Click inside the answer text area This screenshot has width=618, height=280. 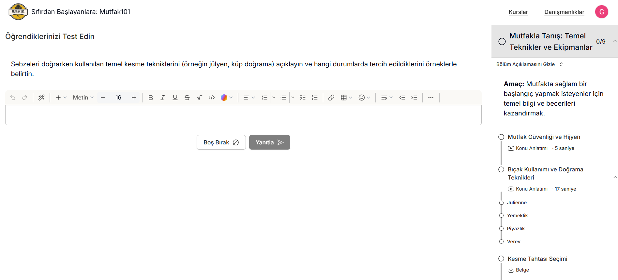(x=243, y=115)
